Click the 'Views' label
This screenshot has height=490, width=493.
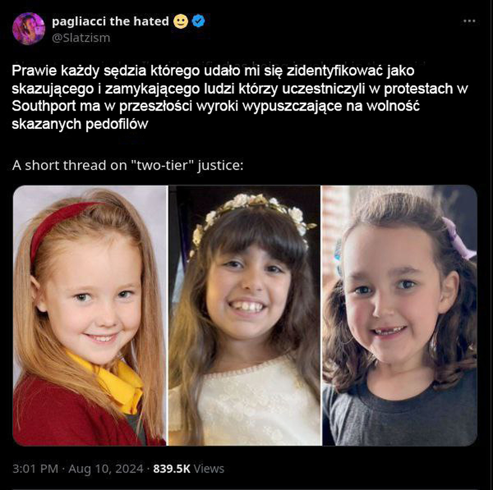[x=209, y=469]
